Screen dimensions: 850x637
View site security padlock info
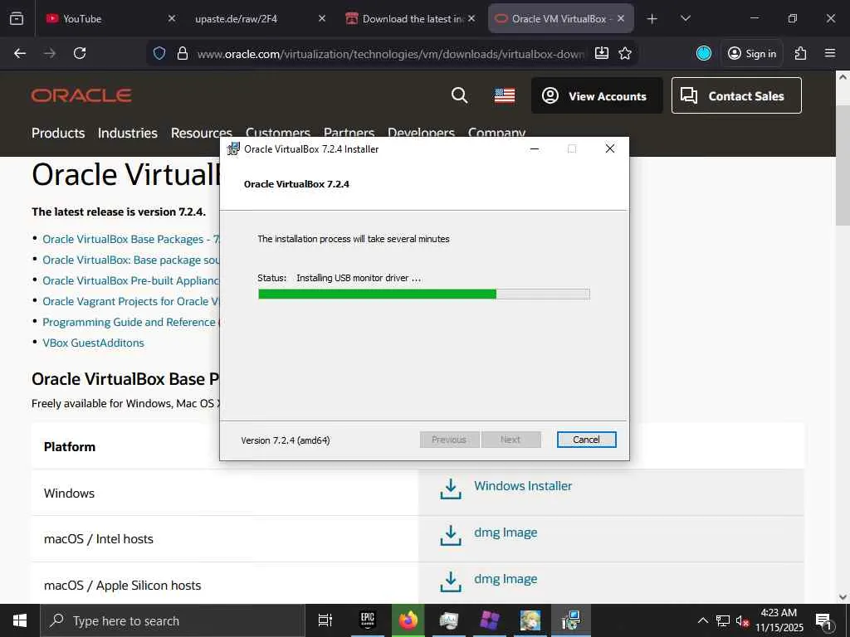click(x=183, y=53)
